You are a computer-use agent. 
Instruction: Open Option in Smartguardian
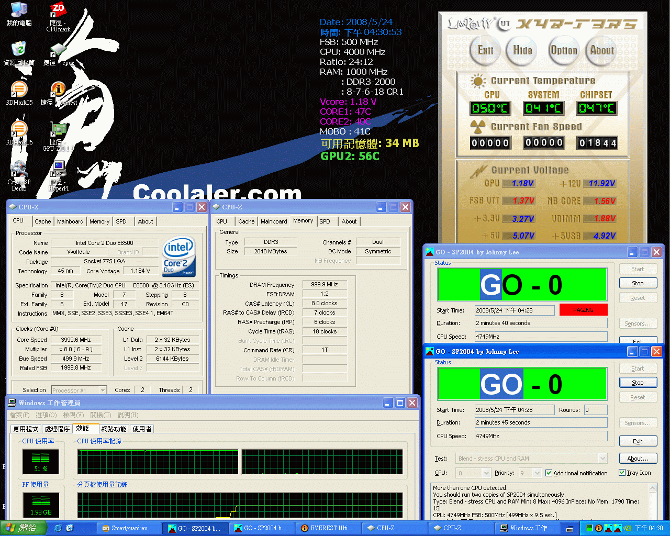pos(564,50)
